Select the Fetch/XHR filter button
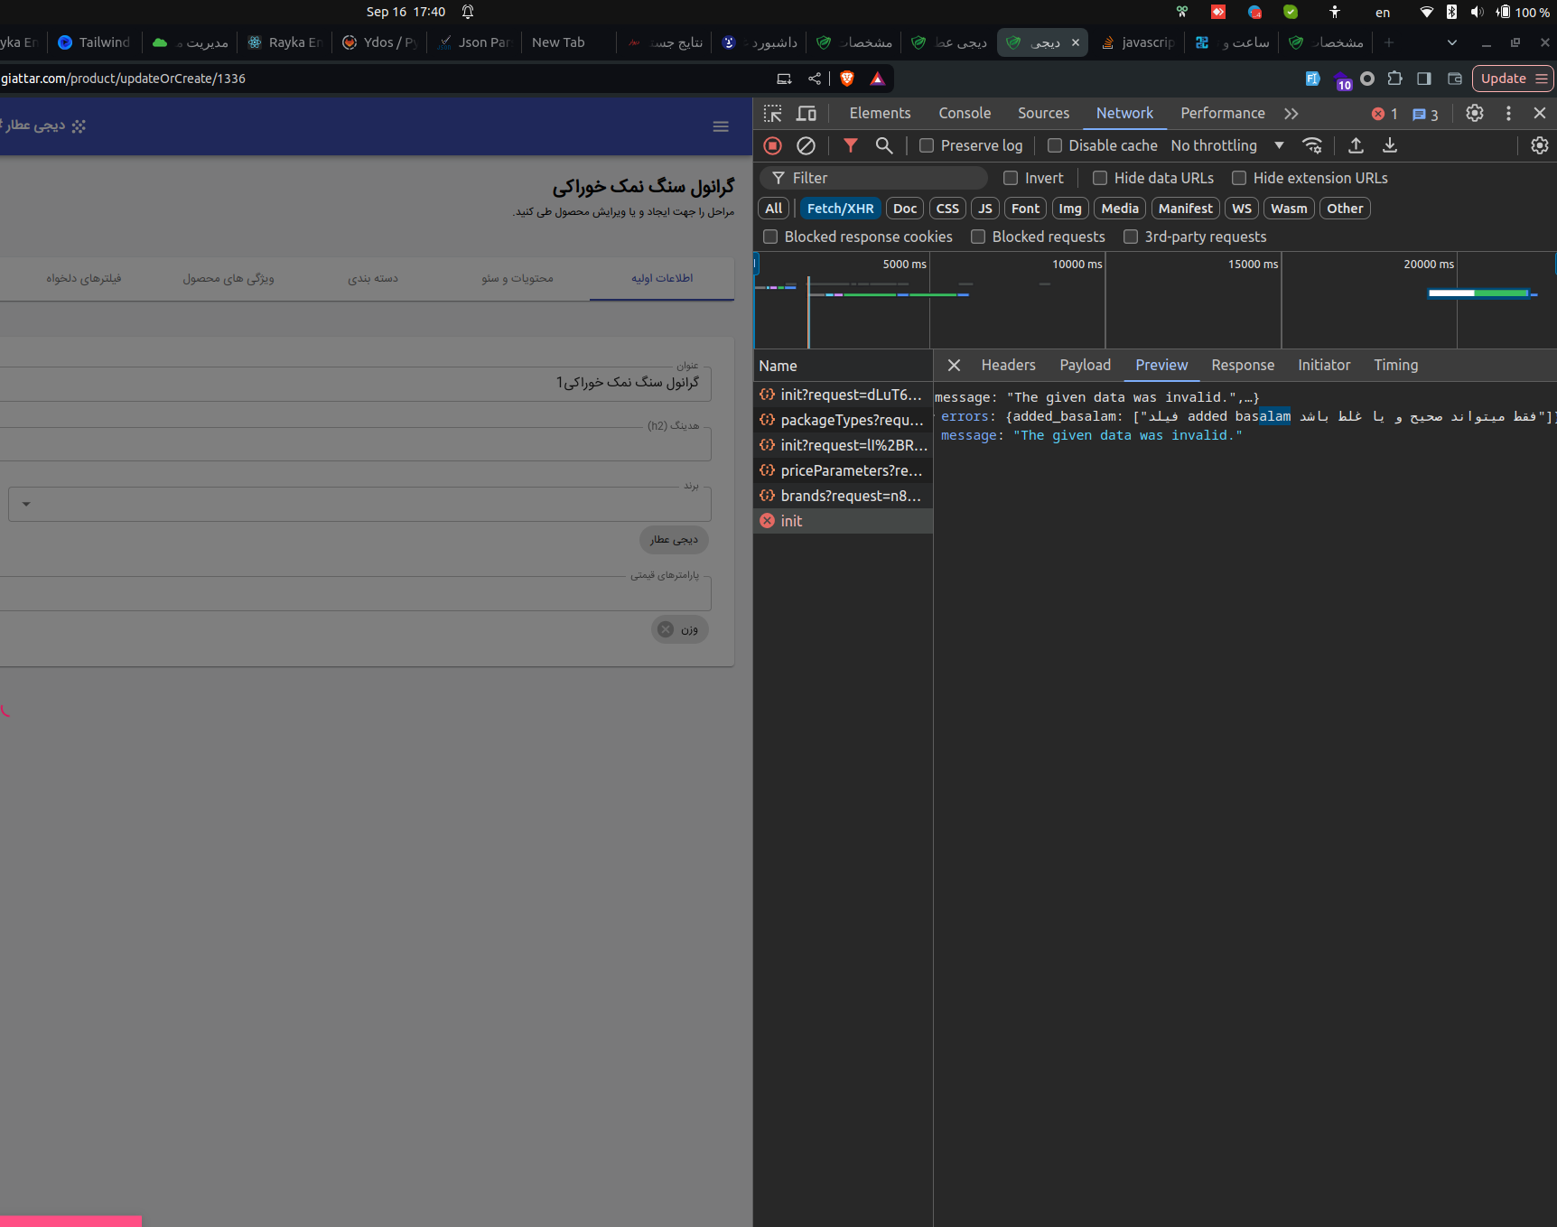 [x=840, y=209]
